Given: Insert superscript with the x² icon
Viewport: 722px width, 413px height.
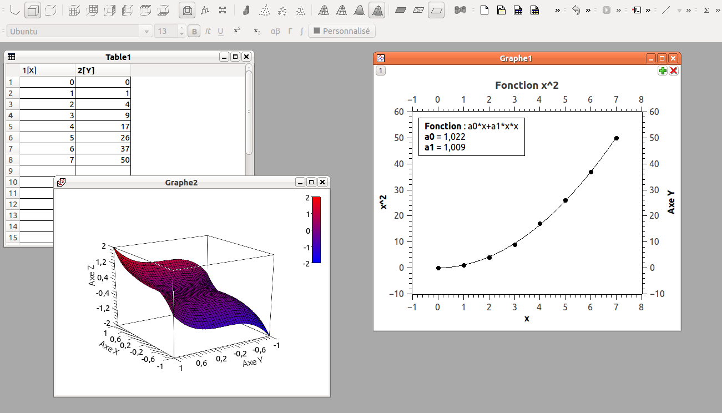Looking at the screenshot, I should click(238, 31).
